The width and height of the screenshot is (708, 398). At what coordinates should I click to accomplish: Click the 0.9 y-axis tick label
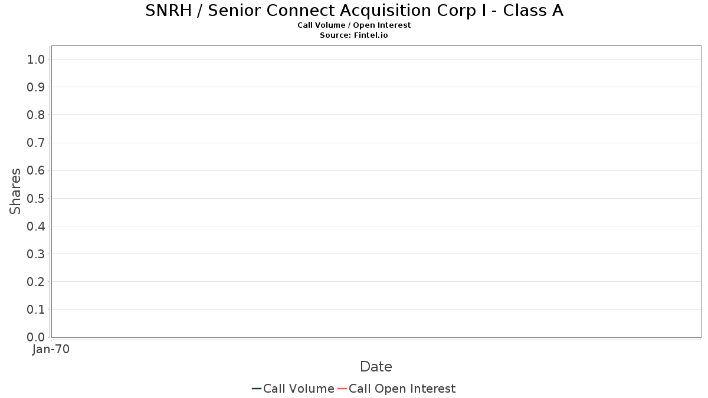coord(36,87)
